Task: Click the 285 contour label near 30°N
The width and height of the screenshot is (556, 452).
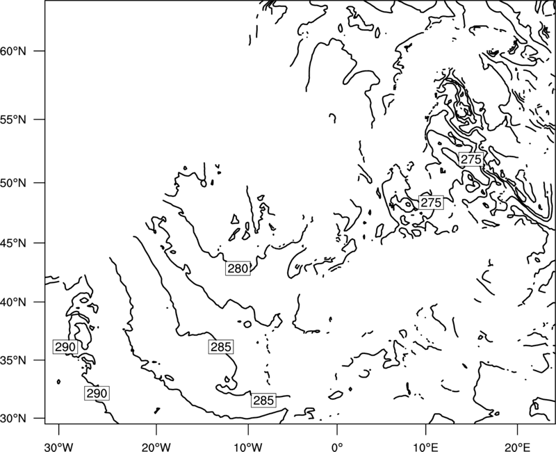Action: click(263, 401)
